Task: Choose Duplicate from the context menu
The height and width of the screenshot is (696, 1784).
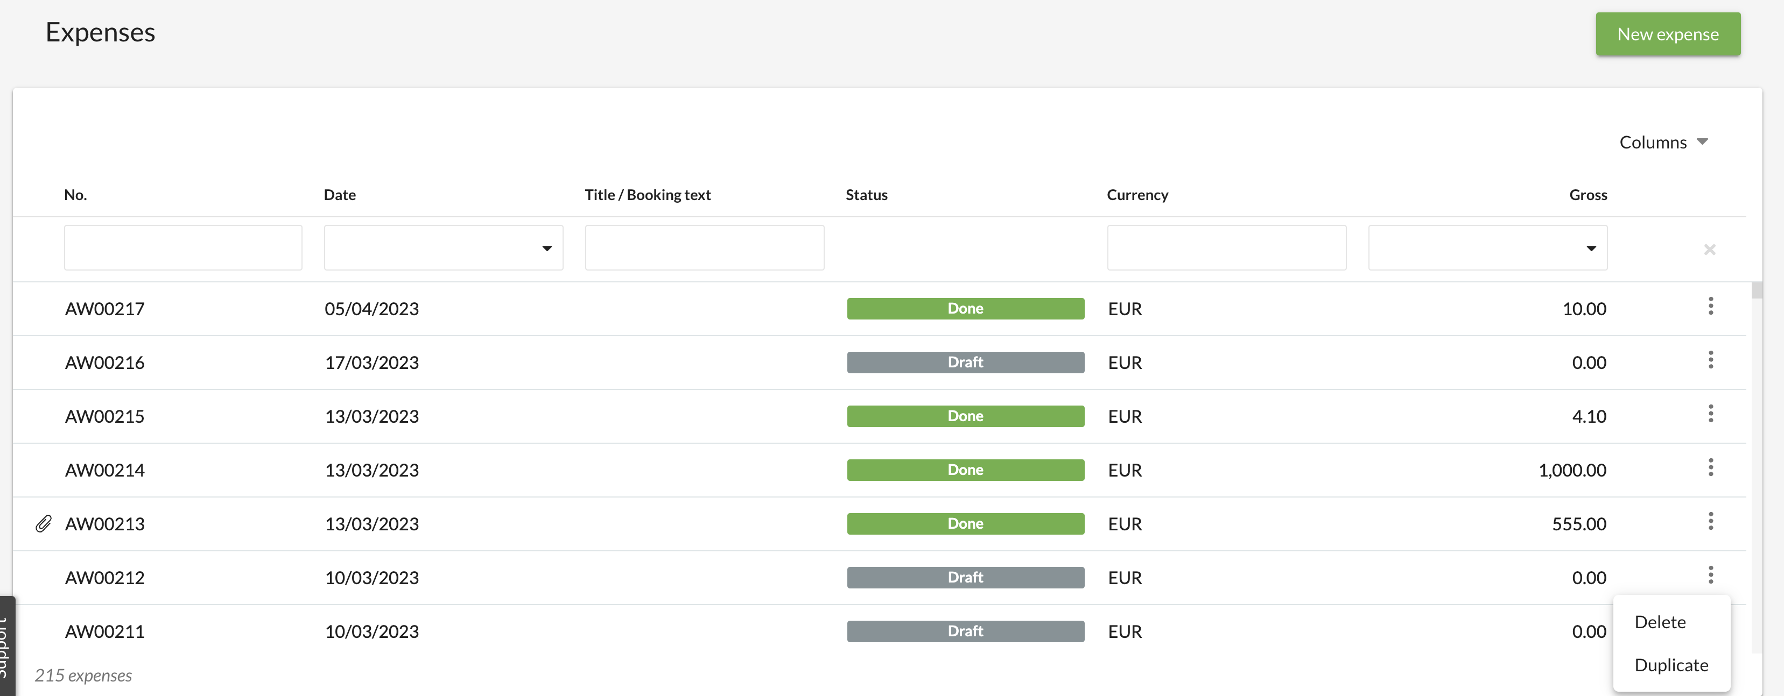Action: 1670,665
